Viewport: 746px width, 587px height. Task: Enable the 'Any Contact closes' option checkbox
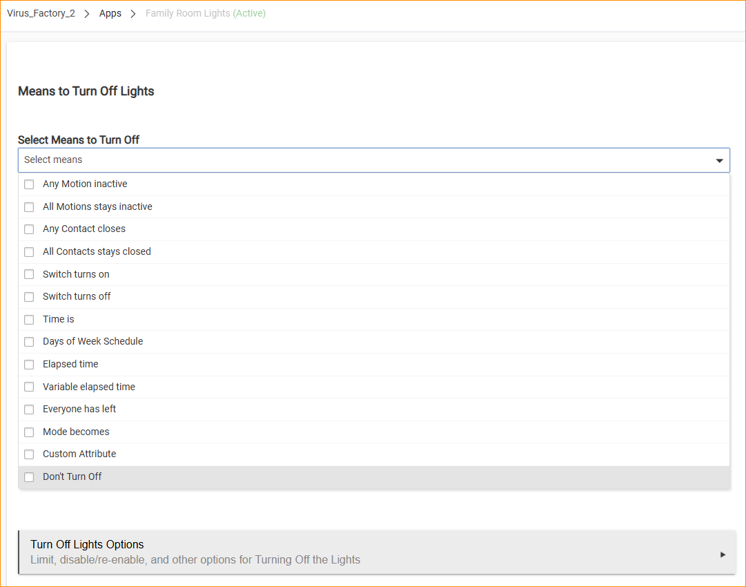pos(29,229)
